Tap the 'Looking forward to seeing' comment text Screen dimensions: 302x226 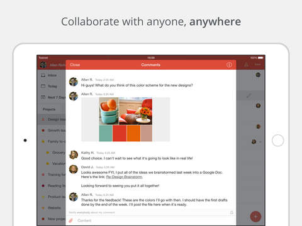[x=120, y=186]
